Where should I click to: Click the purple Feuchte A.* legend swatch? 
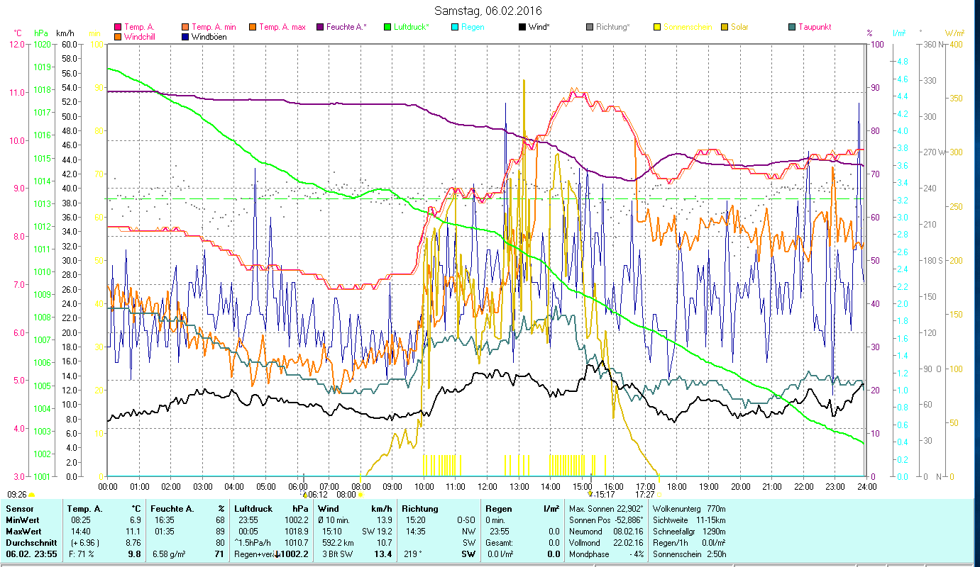tap(320, 27)
